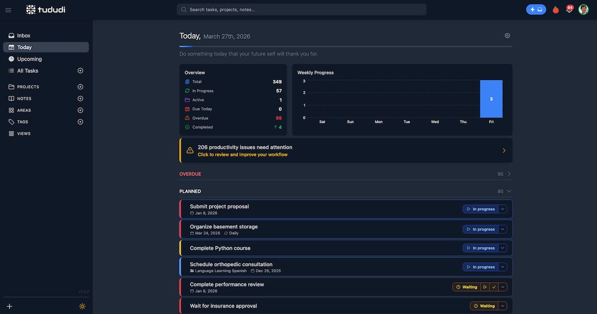Click the warning triangle on productivity issues banner
Viewport: 597px width, 314px height.
pyautogui.click(x=190, y=151)
